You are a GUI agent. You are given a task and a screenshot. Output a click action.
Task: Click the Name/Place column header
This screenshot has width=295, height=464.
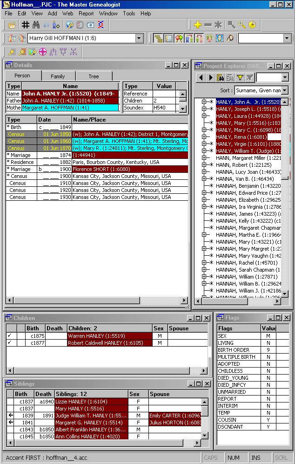[130, 120]
